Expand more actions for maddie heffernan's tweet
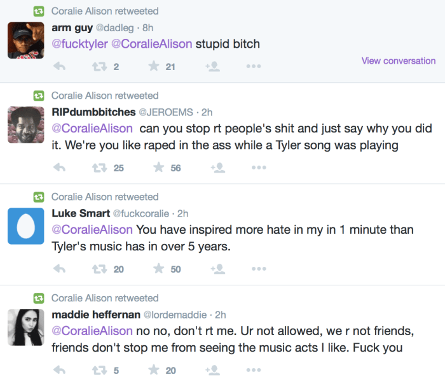 click(x=254, y=370)
